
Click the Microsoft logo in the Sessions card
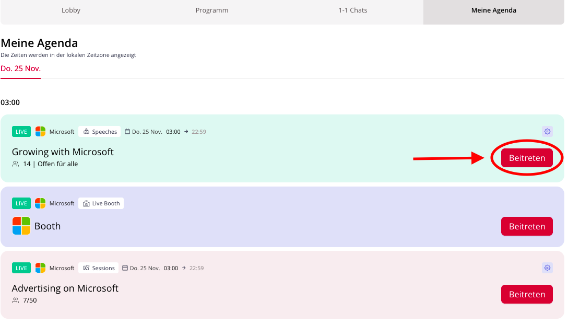click(x=40, y=268)
